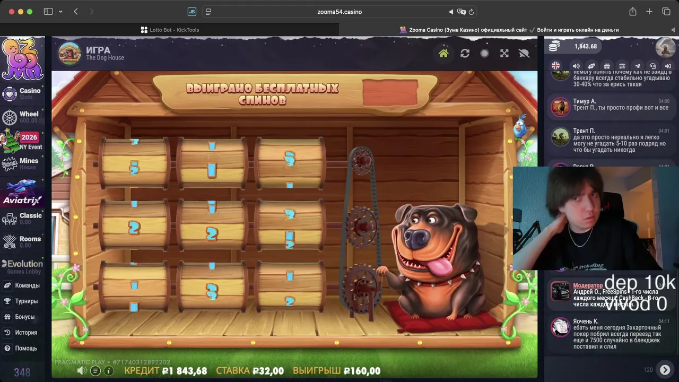
Task: Focus the zooma54.casino address bar
Action: click(x=339, y=12)
